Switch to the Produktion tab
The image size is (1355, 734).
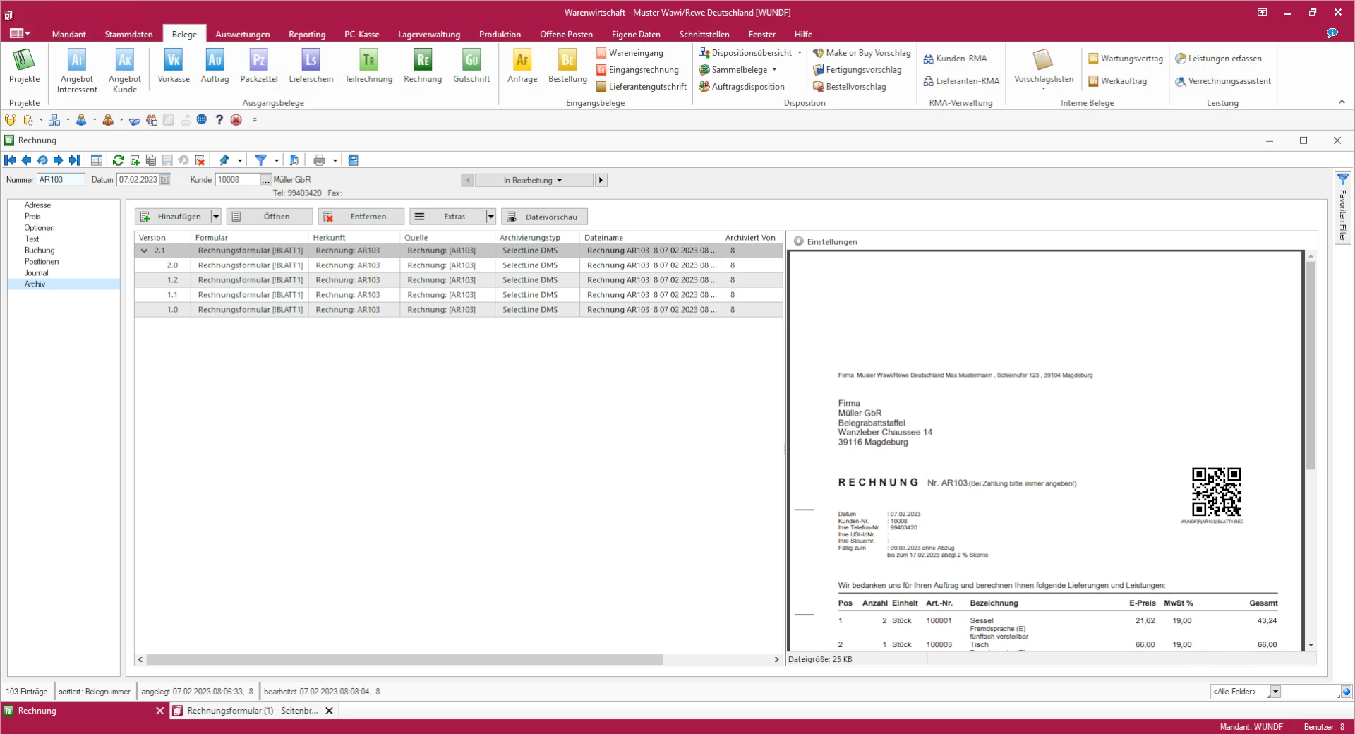(x=500, y=34)
